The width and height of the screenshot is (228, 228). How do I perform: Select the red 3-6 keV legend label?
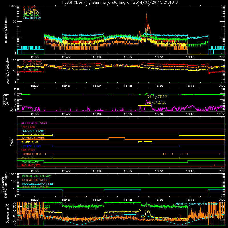tap(29, 7)
